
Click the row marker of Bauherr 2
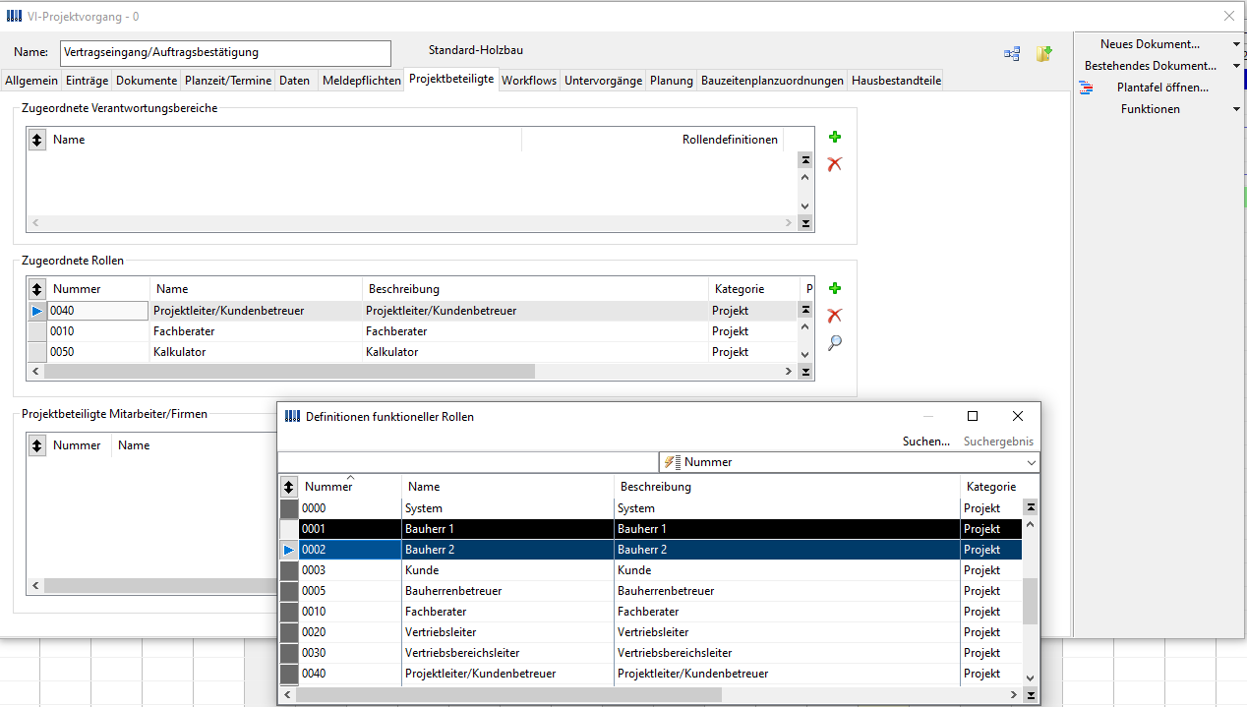(288, 550)
